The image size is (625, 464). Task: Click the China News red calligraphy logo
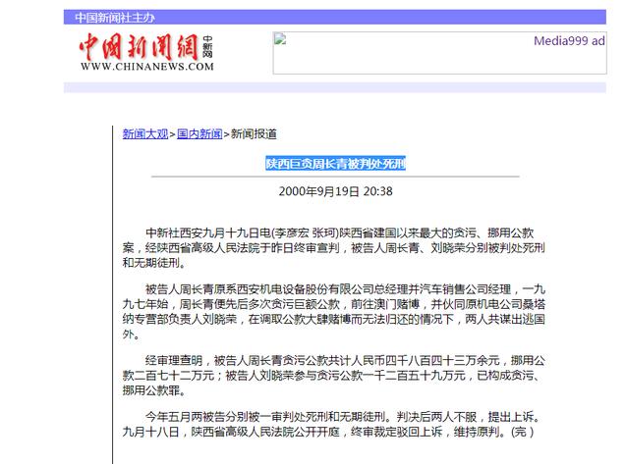click(139, 47)
